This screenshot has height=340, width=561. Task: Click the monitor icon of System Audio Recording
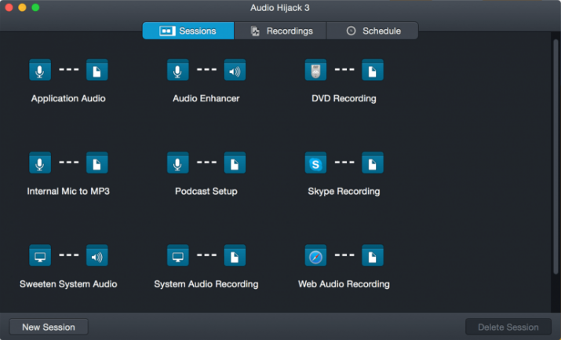pyautogui.click(x=178, y=255)
